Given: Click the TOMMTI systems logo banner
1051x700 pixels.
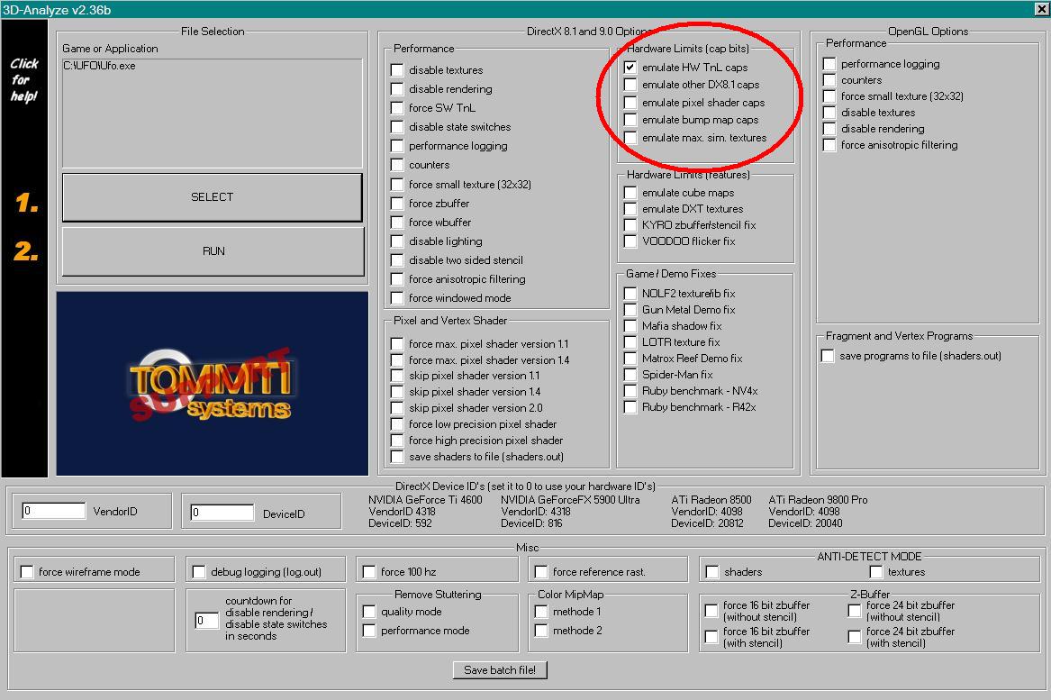Looking at the screenshot, I should coord(212,384).
